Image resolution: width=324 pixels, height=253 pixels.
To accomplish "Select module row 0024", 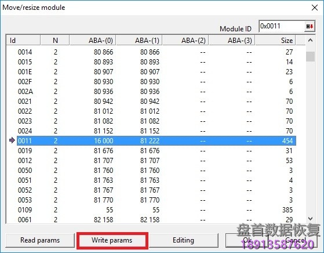I will coord(156,131).
